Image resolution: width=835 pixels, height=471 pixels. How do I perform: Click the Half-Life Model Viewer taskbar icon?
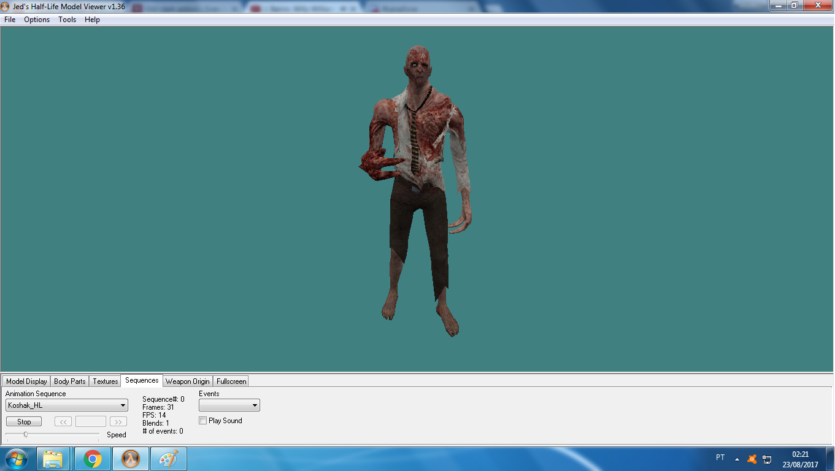click(131, 459)
